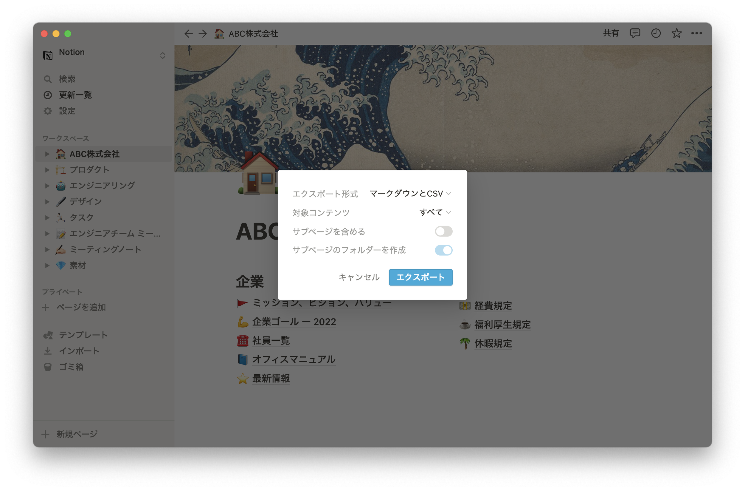Click the comments speech bubble icon
Viewport: 745px width, 491px height.
pos(635,33)
